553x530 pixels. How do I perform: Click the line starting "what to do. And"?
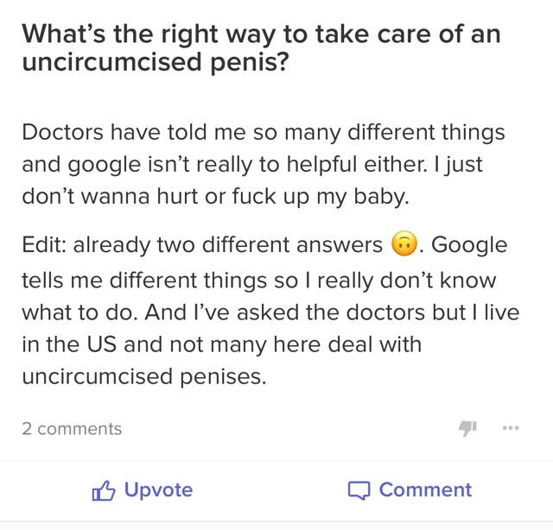270,312
